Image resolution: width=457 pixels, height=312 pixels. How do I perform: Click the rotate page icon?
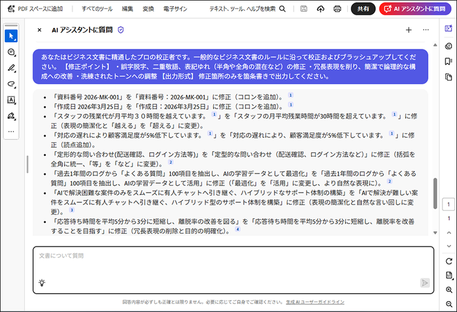(449, 261)
